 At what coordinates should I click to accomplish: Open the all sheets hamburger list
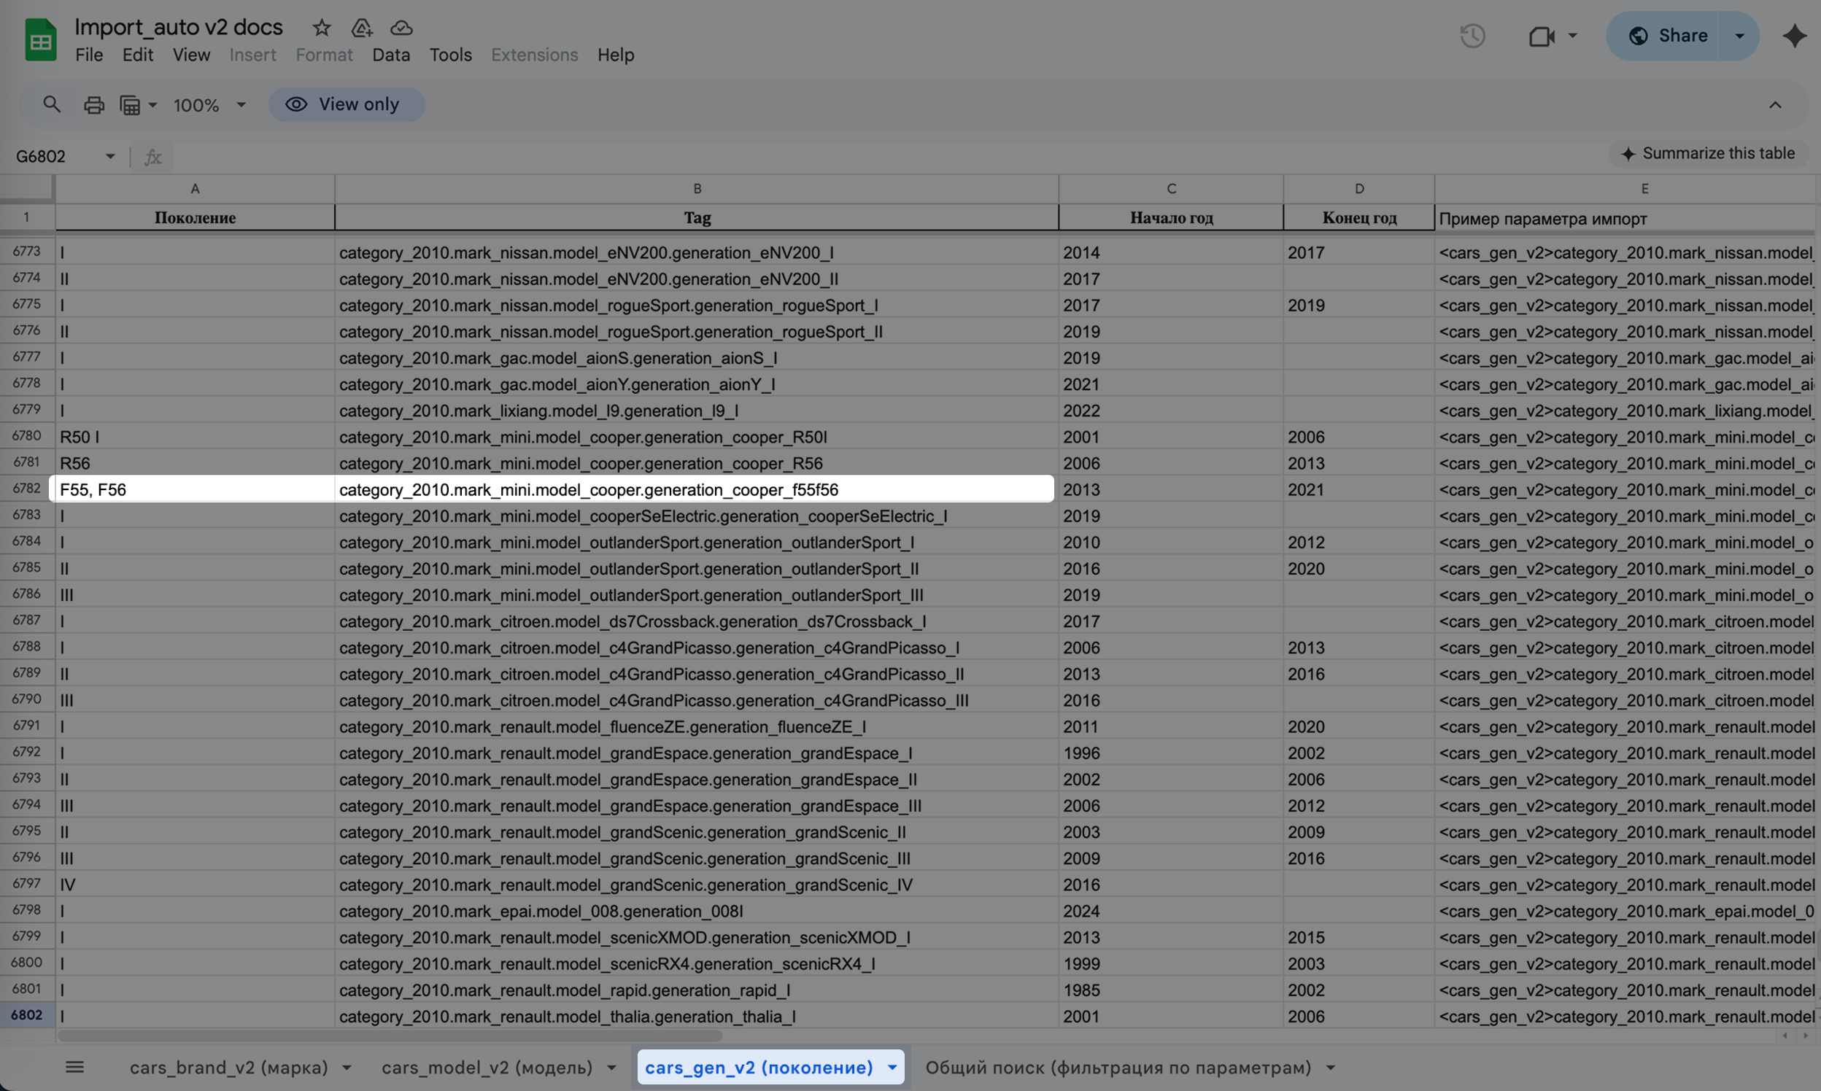click(x=74, y=1067)
